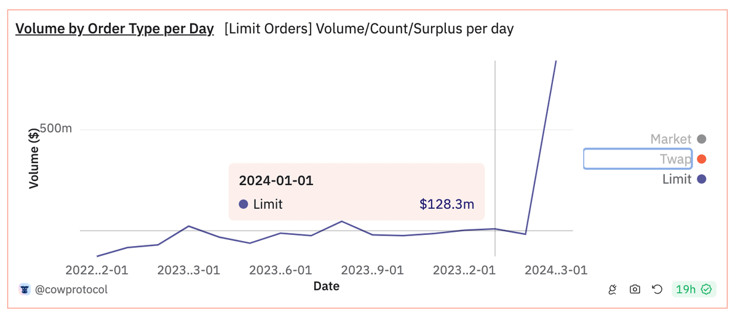Toggle the Market series in legend
The width and height of the screenshot is (738, 318).
click(x=671, y=140)
